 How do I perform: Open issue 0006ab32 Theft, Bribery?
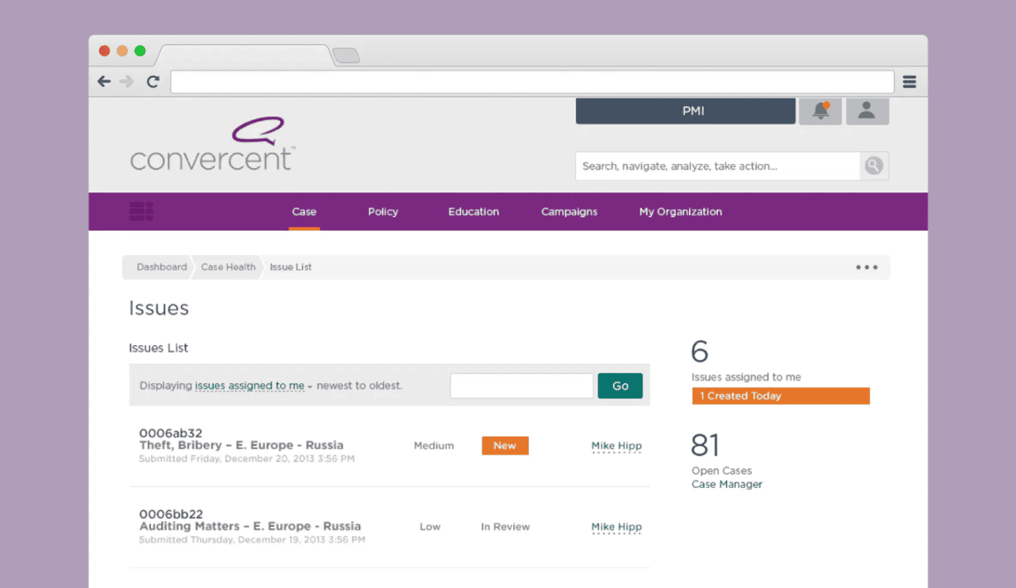pyautogui.click(x=241, y=445)
